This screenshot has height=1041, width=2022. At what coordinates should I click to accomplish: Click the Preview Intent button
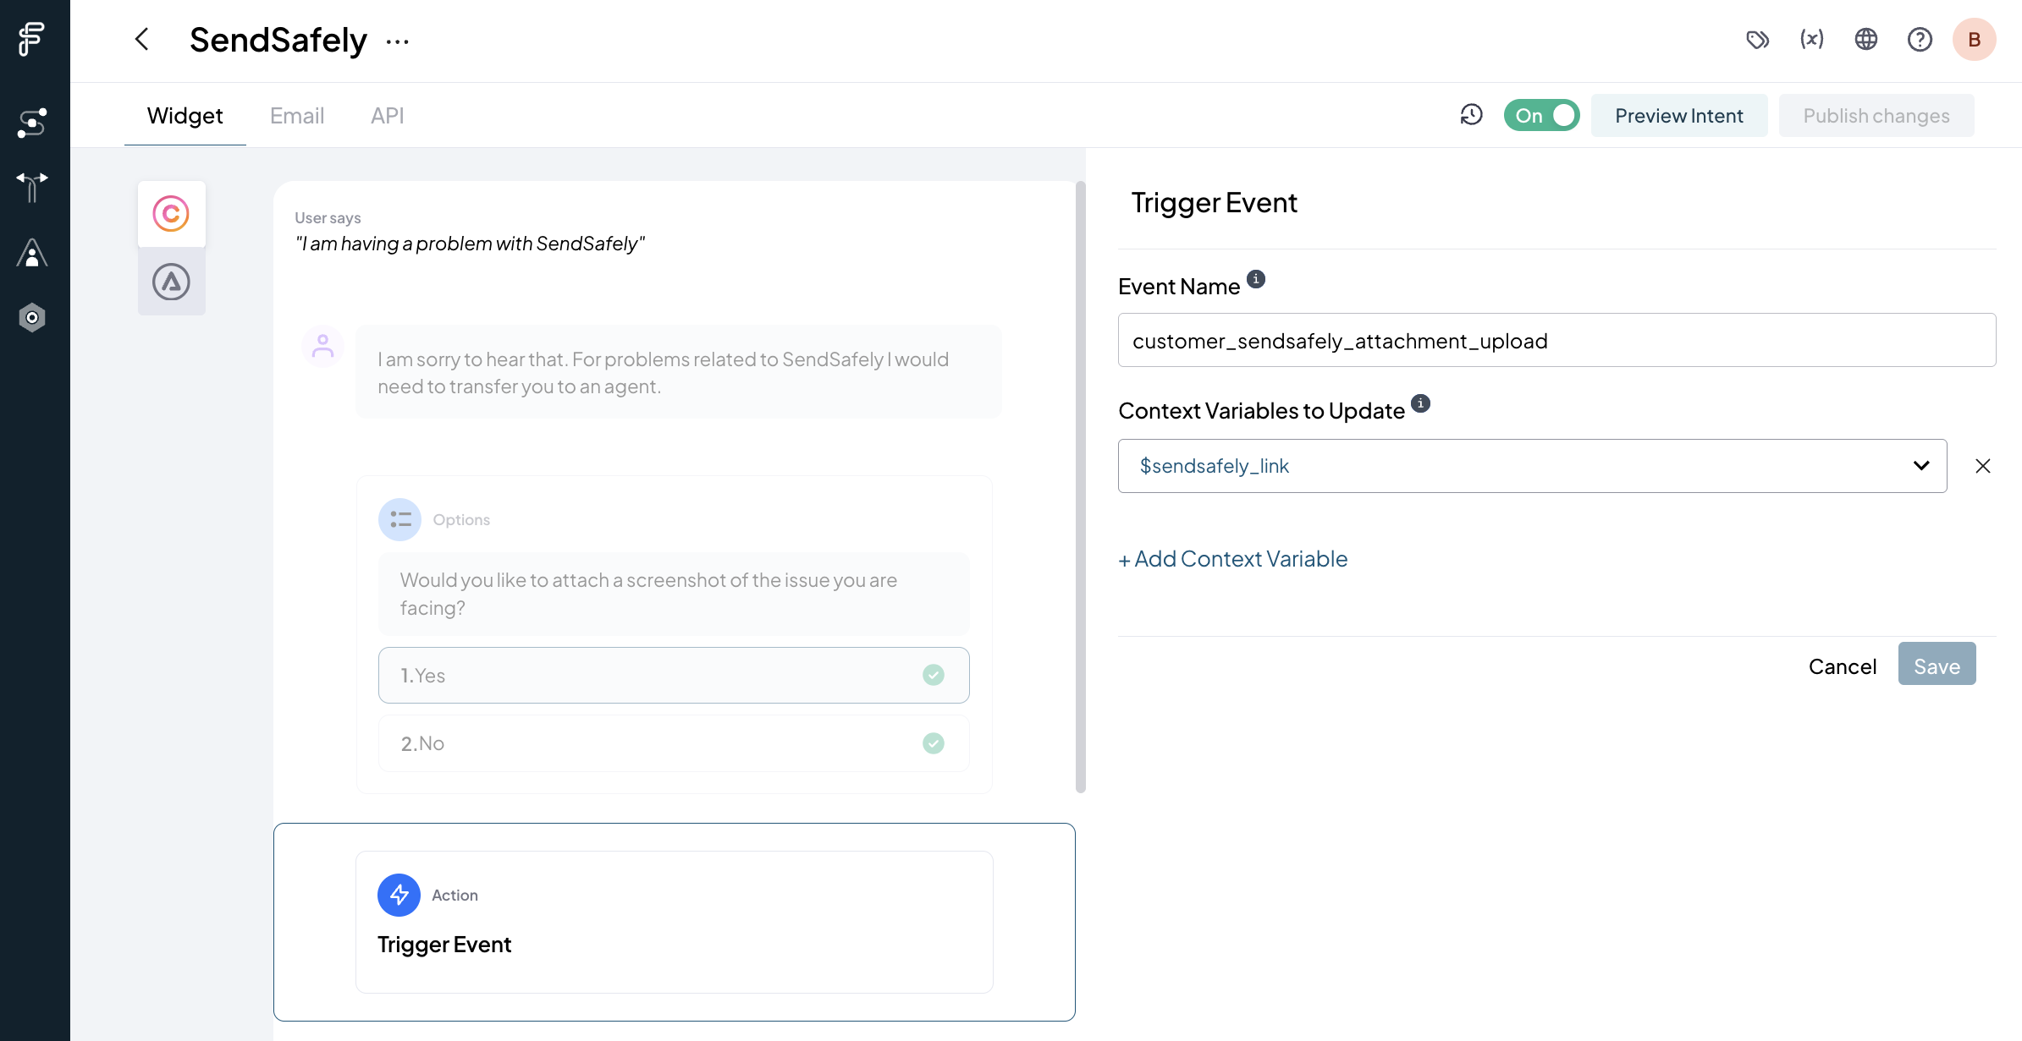1678,115
